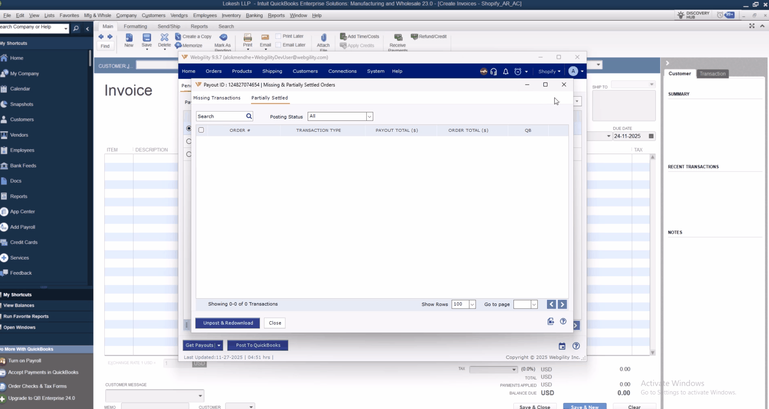The height and width of the screenshot is (409, 769).
Task: Click the search magnifier icon in payout dialog
Action: coord(249,116)
